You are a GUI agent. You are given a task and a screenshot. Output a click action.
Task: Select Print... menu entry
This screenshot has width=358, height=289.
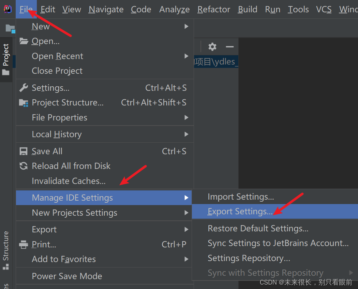[105, 244]
